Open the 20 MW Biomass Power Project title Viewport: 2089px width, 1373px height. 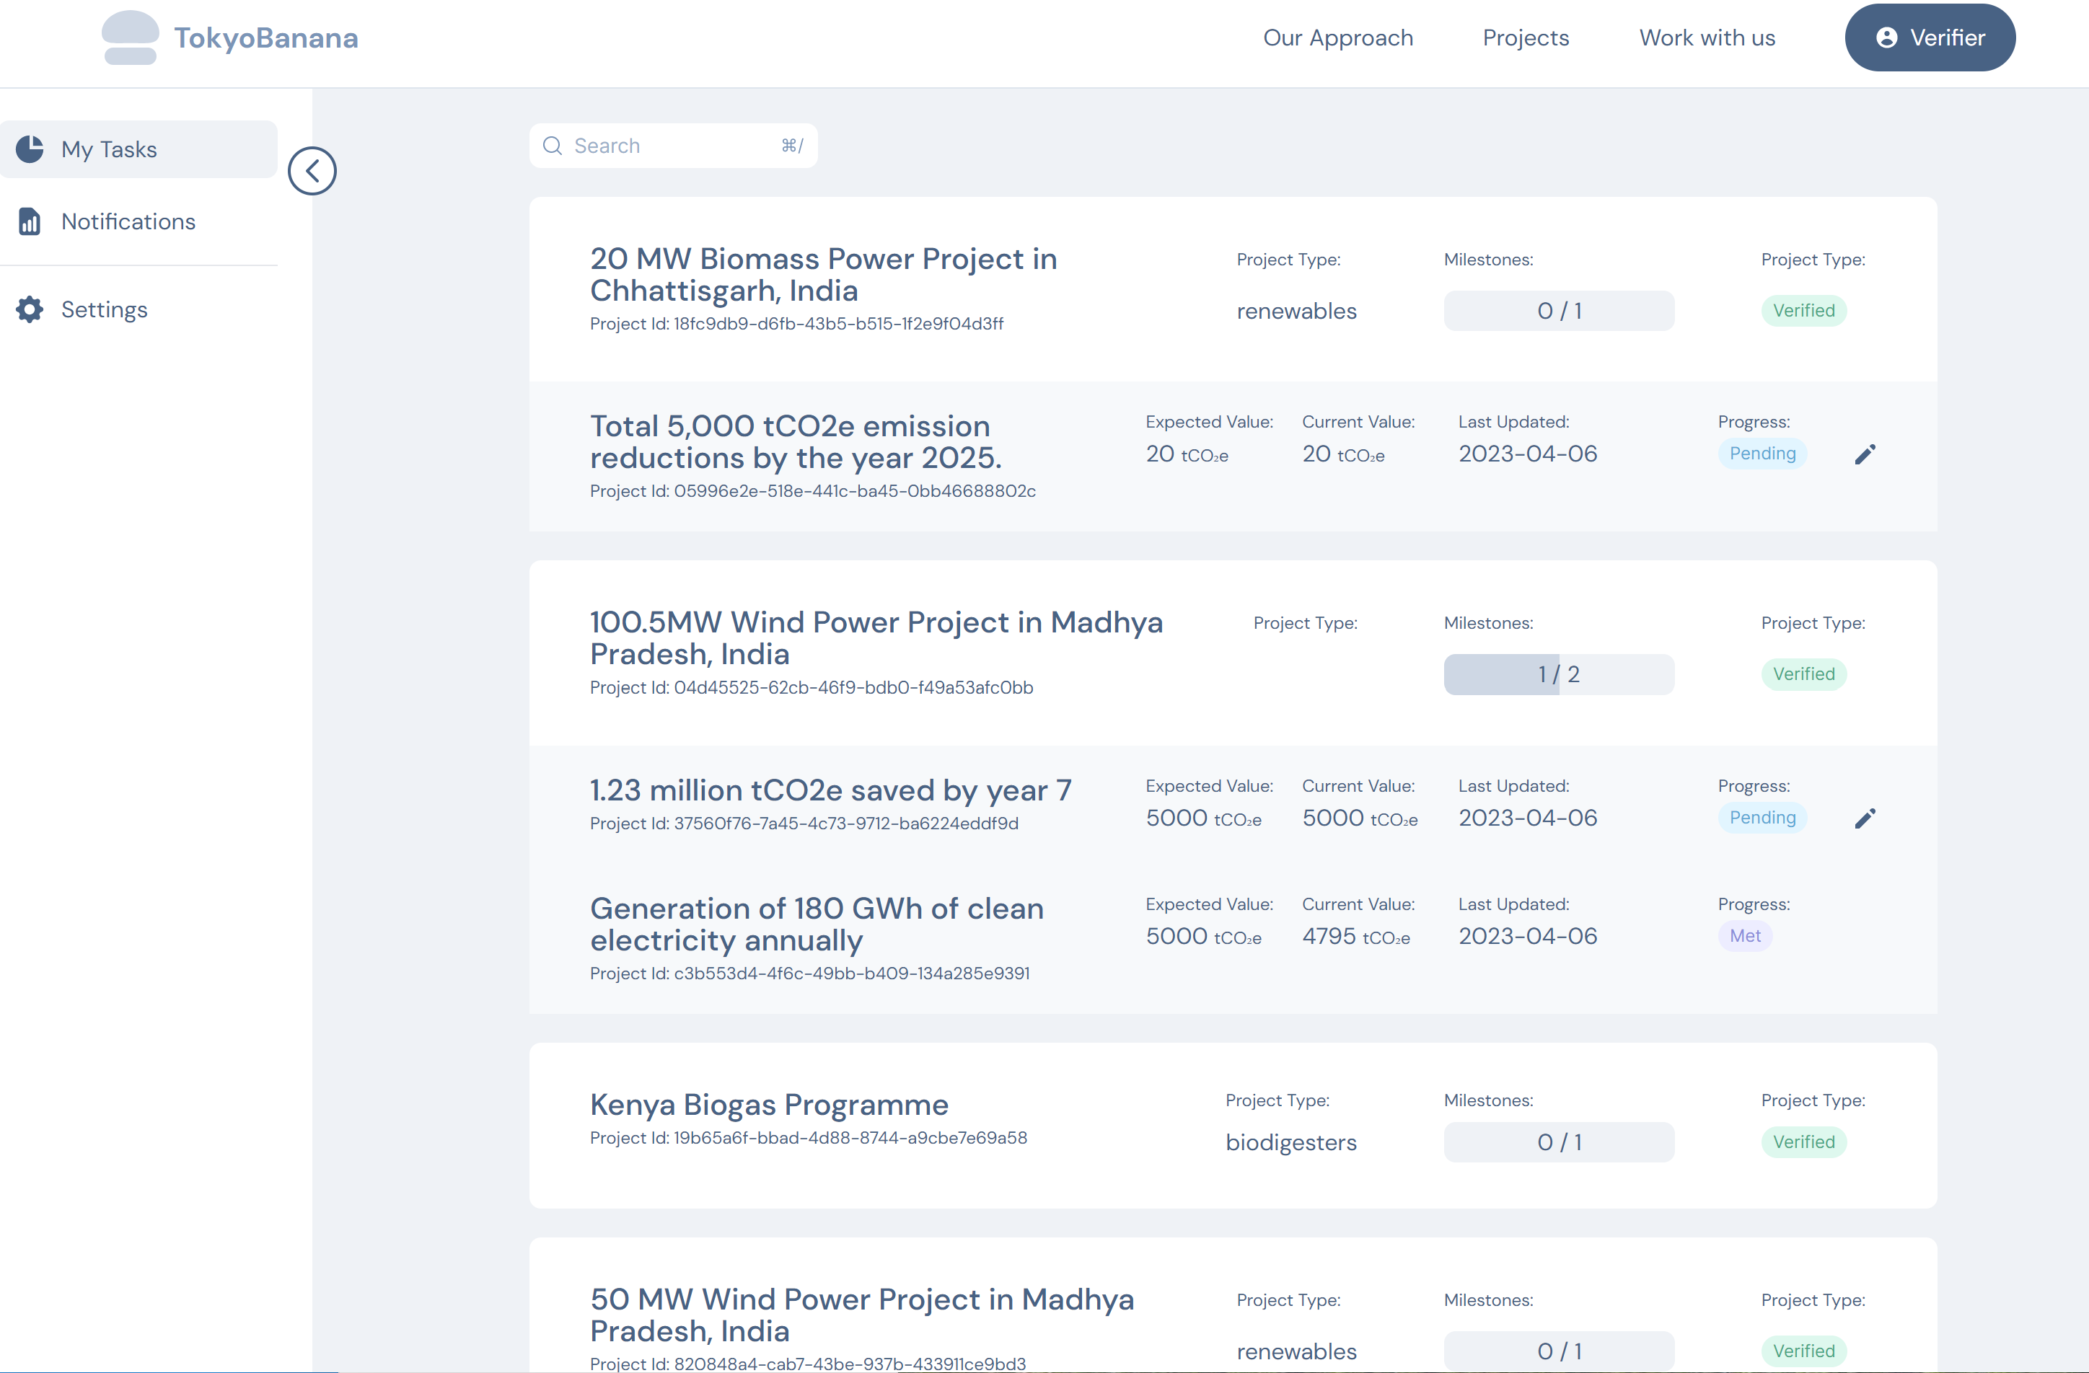[x=823, y=275]
